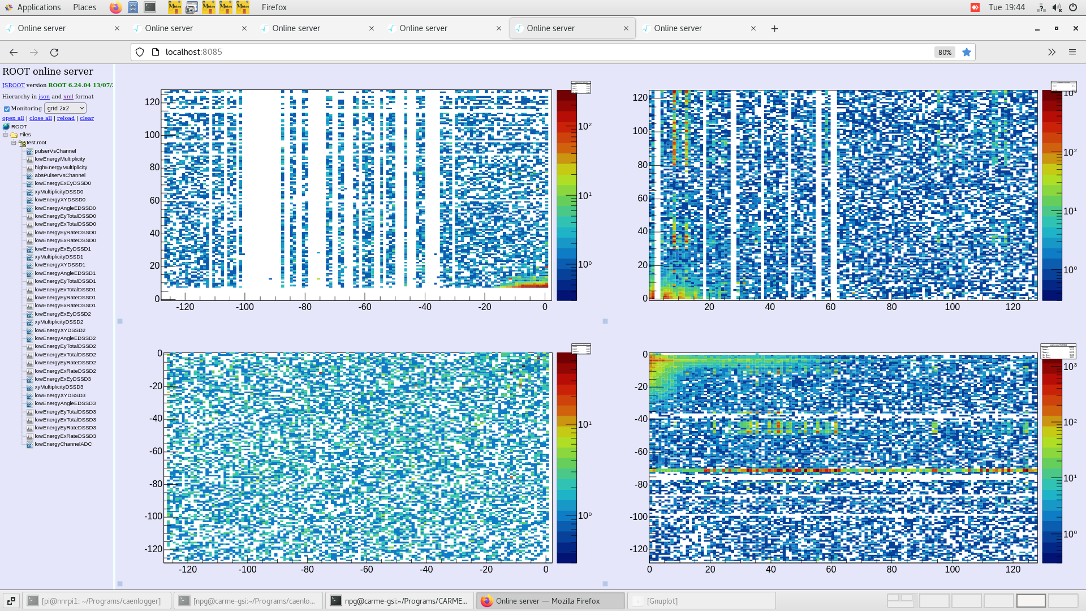Screen dimensions: 1086x611
Task: Click the 'open all' link
Action: [13, 118]
